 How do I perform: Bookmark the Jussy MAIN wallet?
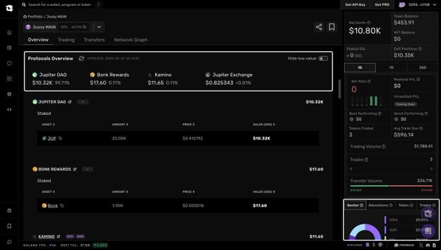pos(332,27)
